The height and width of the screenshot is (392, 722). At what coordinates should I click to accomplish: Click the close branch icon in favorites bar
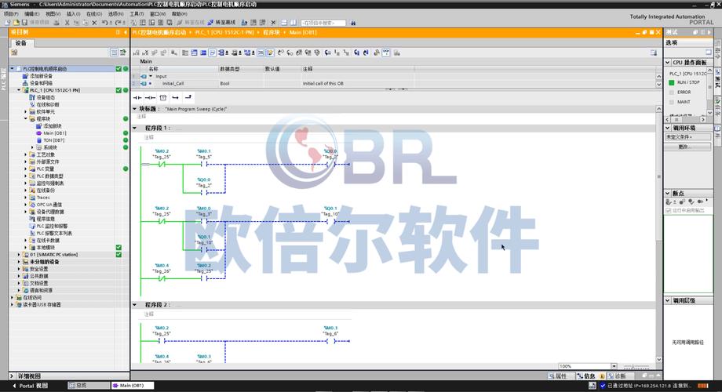pyautogui.click(x=188, y=97)
